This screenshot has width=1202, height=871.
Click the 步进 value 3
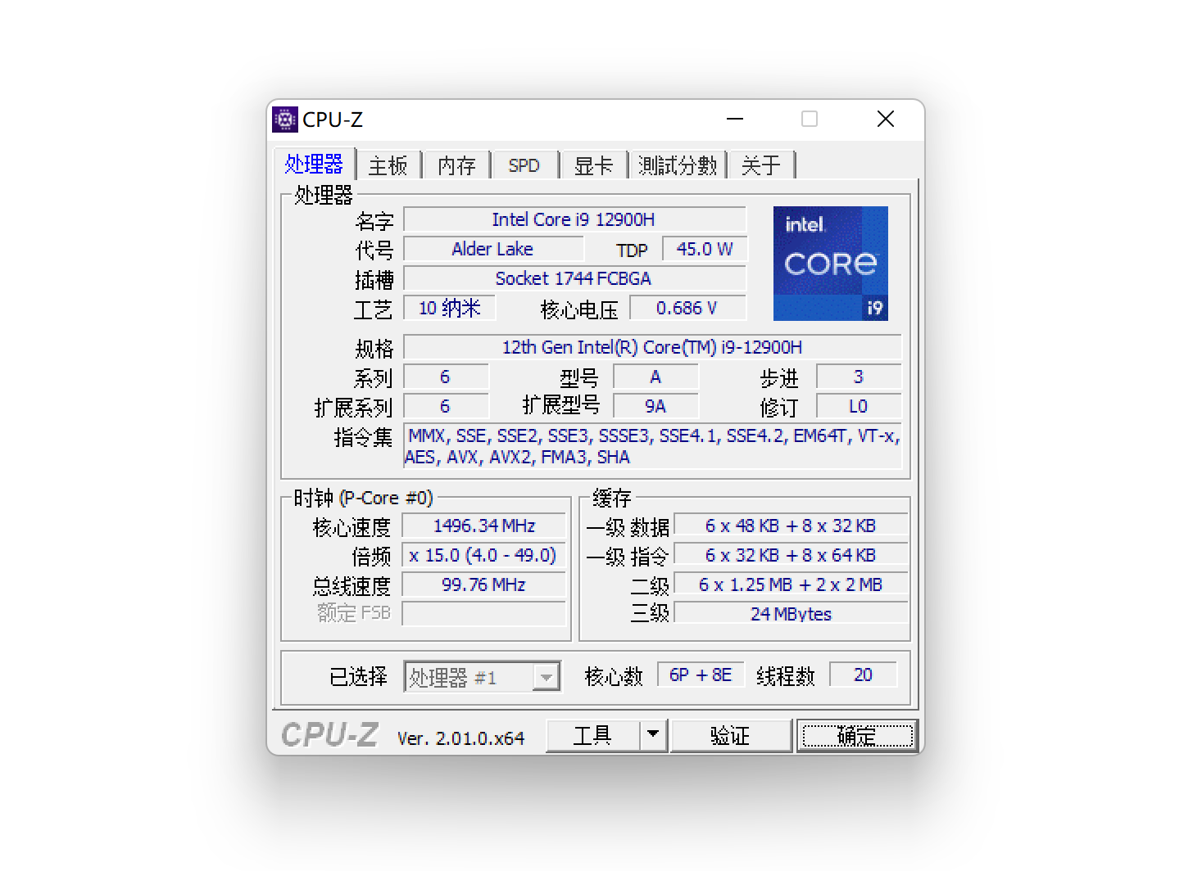click(859, 377)
